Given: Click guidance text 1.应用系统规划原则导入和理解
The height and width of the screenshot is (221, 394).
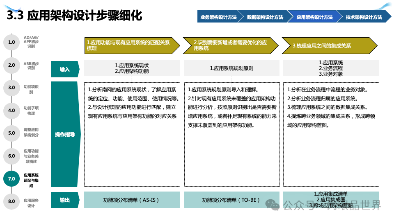Looking at the screenshot, I should (x=223, y=90).
